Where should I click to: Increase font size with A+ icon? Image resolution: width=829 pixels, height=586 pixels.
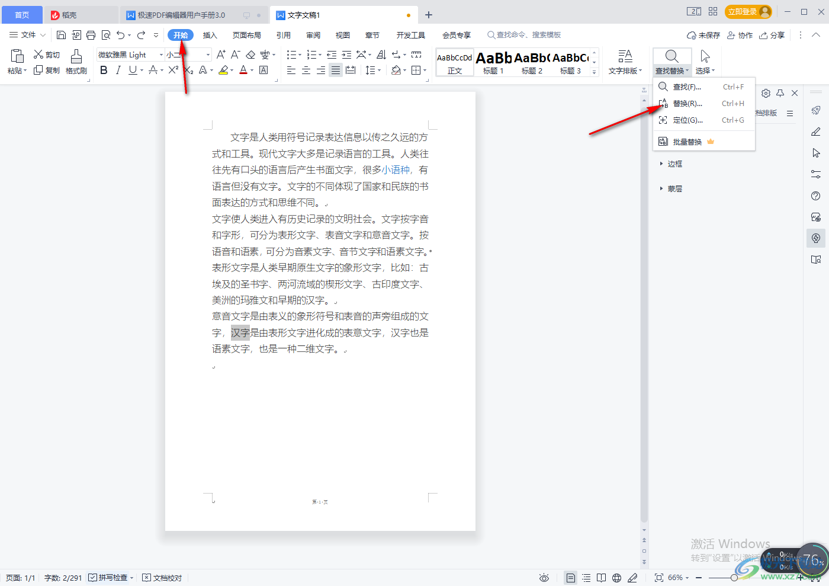[221, 55]
